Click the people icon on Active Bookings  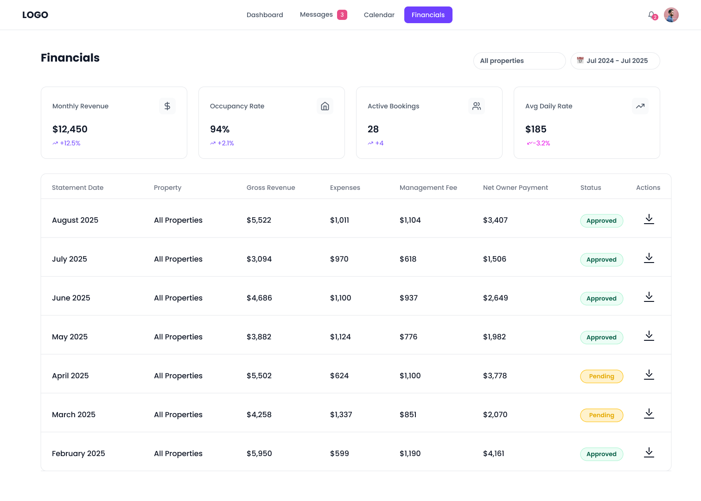pyautogui.click(x=476, y=106)
